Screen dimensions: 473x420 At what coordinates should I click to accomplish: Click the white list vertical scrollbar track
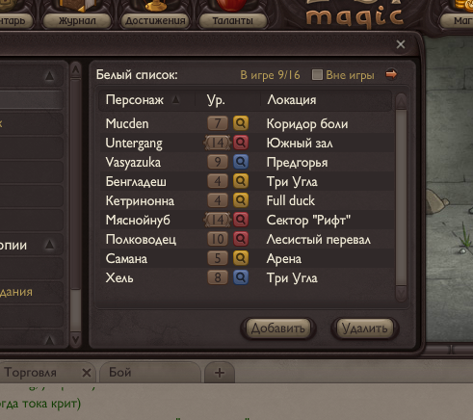[401, 197]
